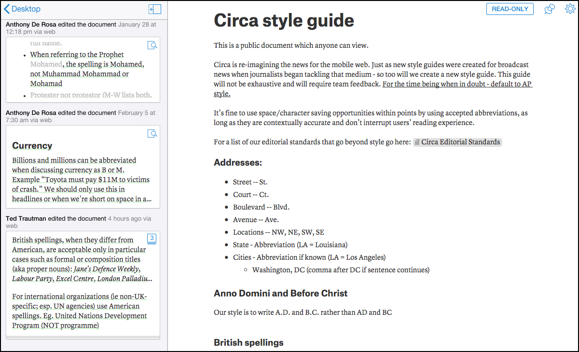Click Anthony De Rosa on January 28 edit

click(x=31, y=24)
